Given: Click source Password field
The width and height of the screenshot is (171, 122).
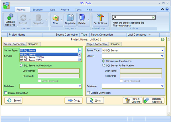Looking at the screenshot, I should [x=58, y=76].
